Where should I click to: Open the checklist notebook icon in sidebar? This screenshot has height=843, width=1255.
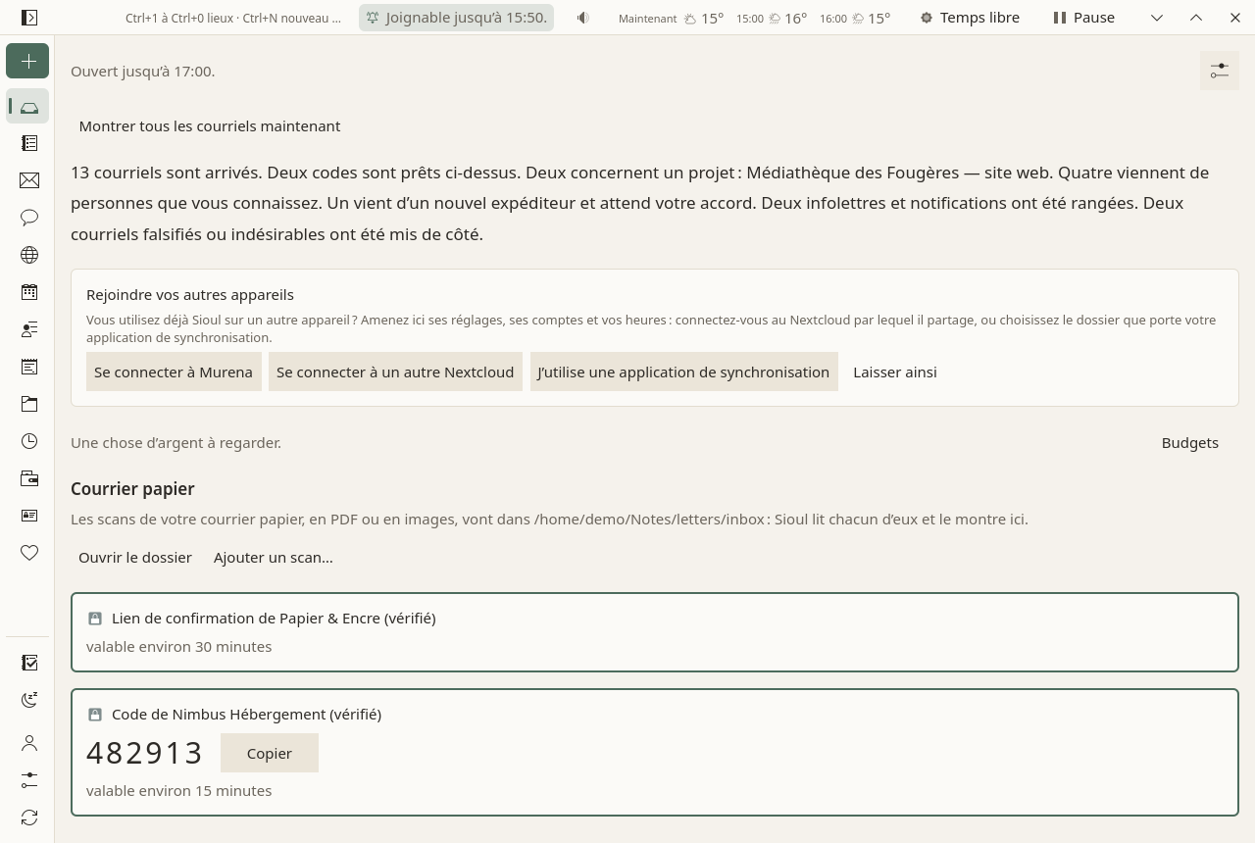coord(29,663)
